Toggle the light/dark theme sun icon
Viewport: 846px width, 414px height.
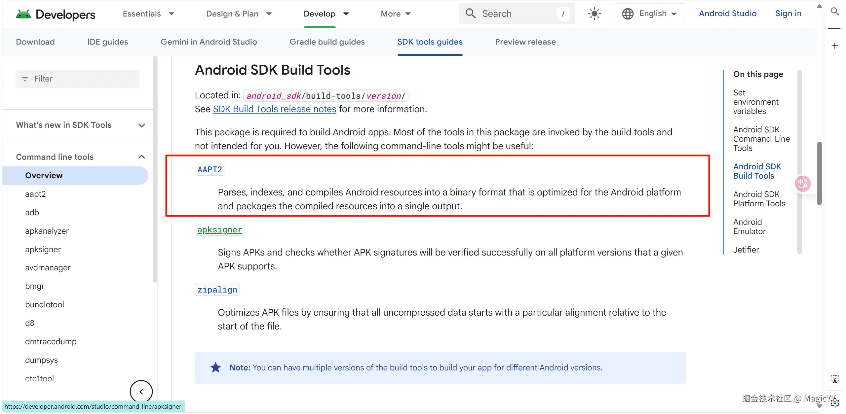pyautogui.click(x=594, y=14)
